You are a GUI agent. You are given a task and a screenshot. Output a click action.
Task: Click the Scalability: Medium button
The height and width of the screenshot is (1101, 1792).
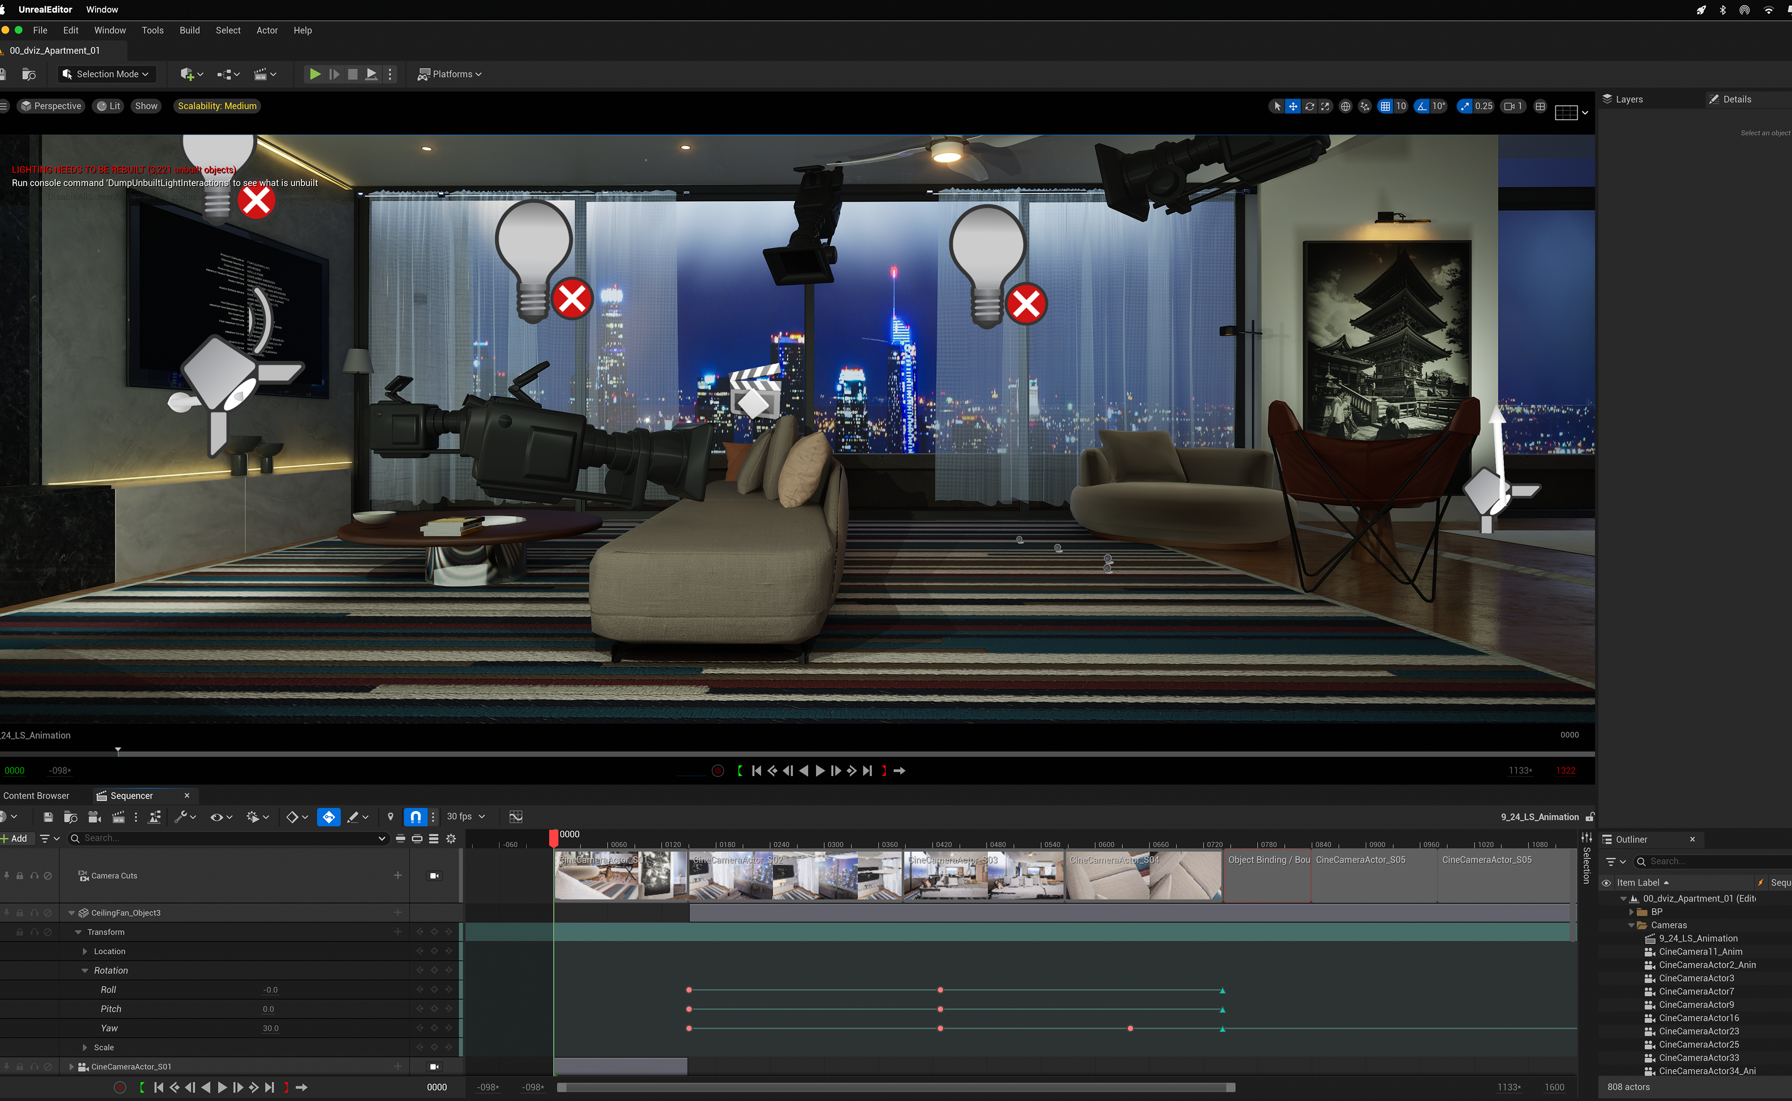(x=217, y=106)
